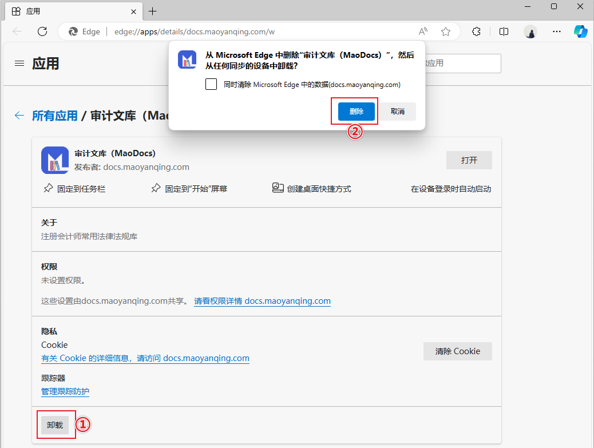
Task: Click the browser refresh icon
Action: 42,31
